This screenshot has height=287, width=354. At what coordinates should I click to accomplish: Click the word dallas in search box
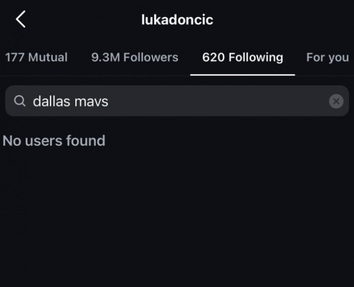tap(51, 101)
